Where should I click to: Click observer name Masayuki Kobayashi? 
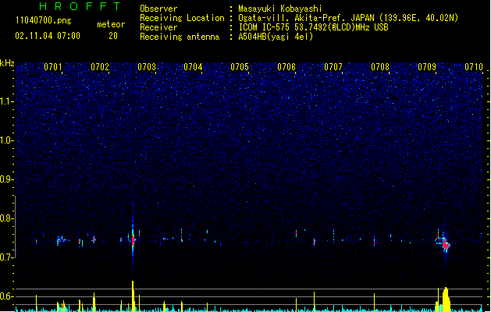[280, 9]
